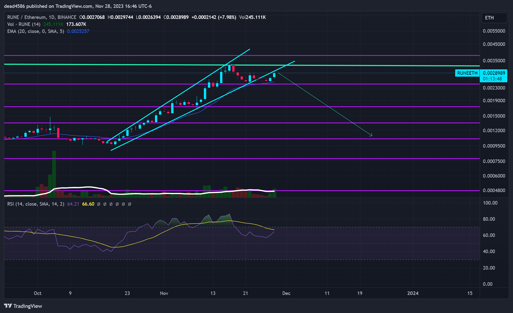This screenshot has height=313, width=513.
Task: Click the TradingView logo at bottom left
Action: coord(23,306)
